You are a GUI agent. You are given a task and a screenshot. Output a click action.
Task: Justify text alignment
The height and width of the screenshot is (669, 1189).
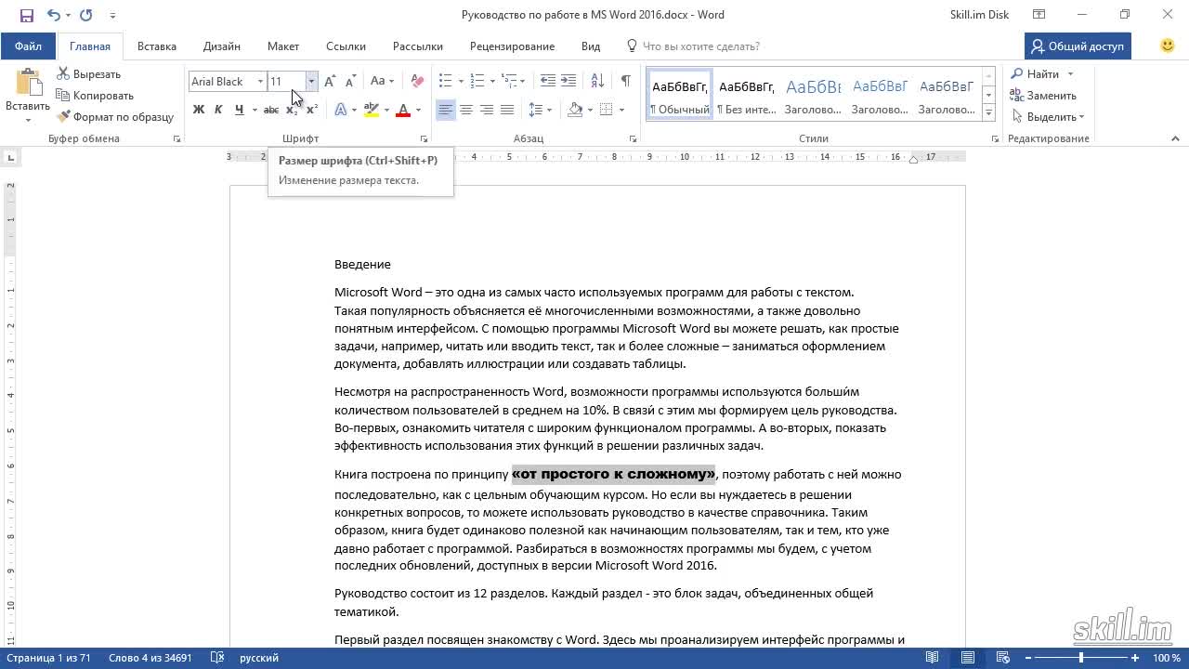(x=507, y=110)
